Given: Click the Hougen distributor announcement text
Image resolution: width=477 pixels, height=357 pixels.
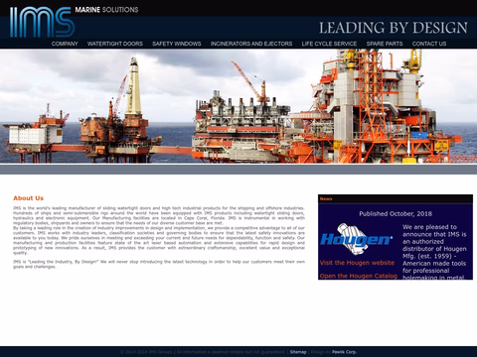Looking at the screenshot, I should coord(434,252).
